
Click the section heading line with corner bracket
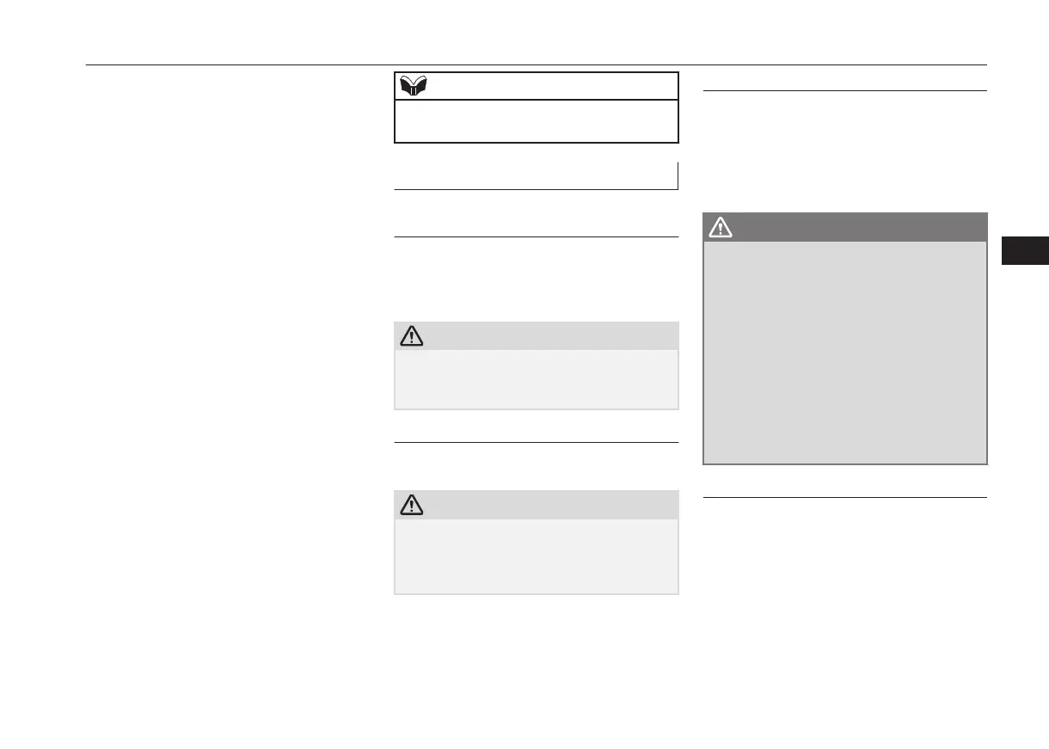(x=536, y=175)
